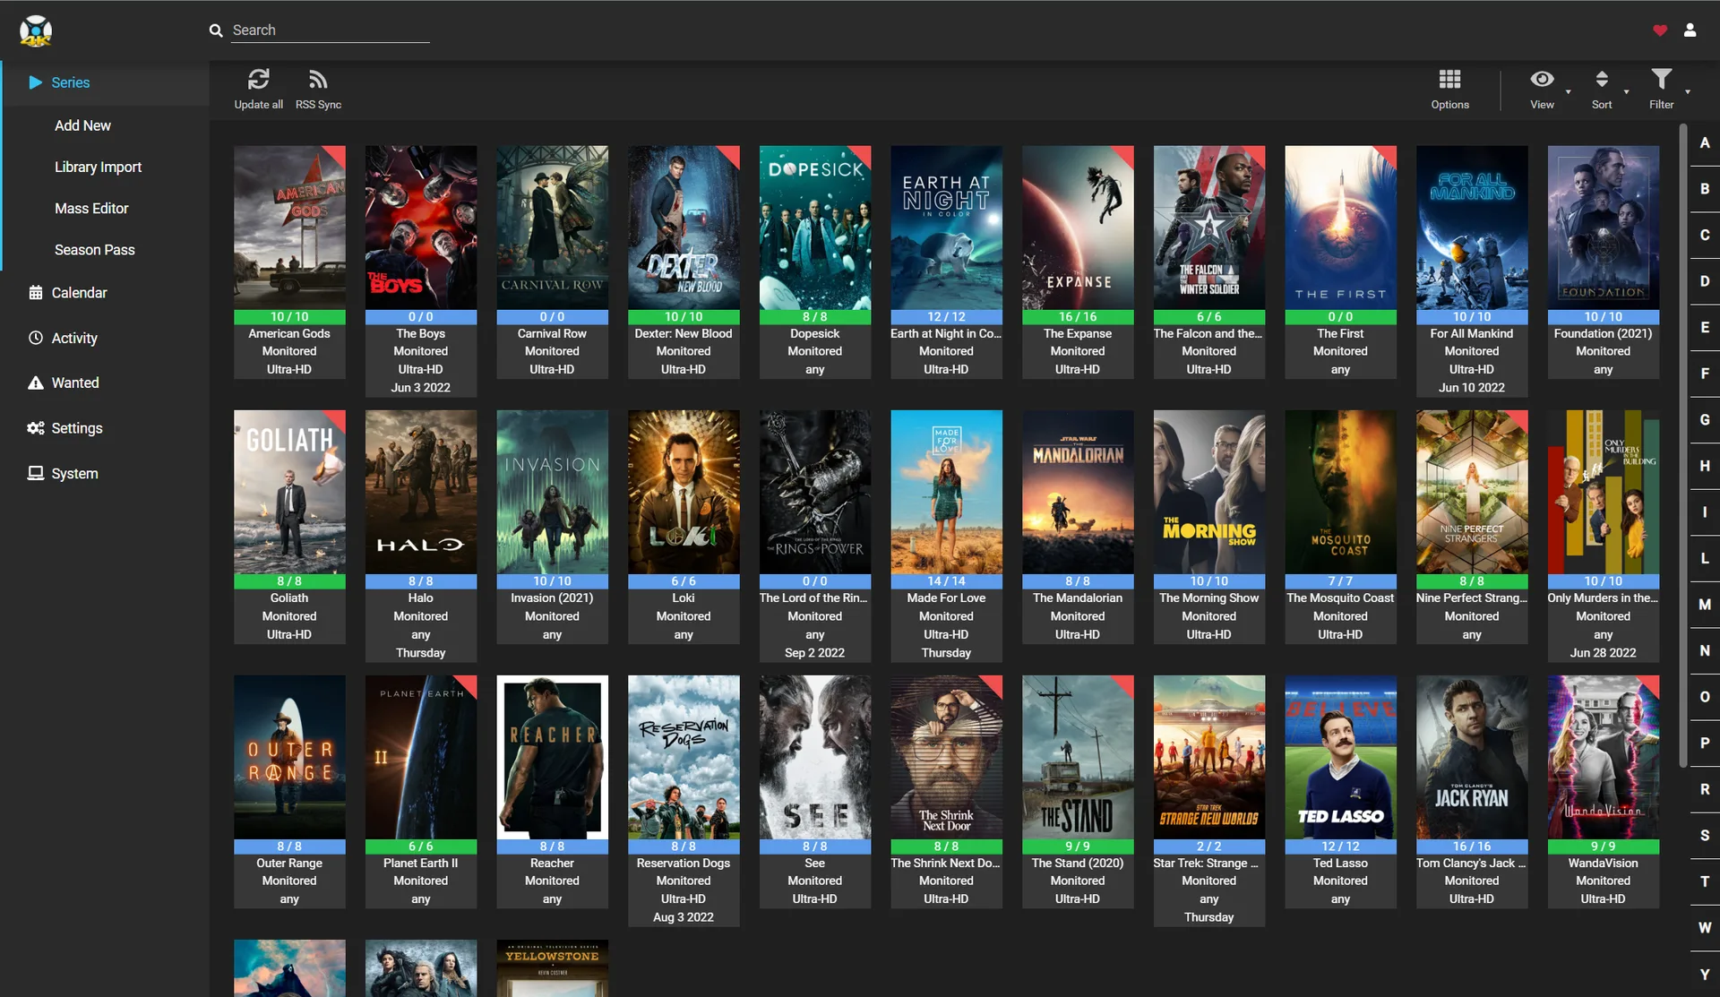
Task: Click the search magnifier icon
Action: pyautogui.click(x=215, y=30)
